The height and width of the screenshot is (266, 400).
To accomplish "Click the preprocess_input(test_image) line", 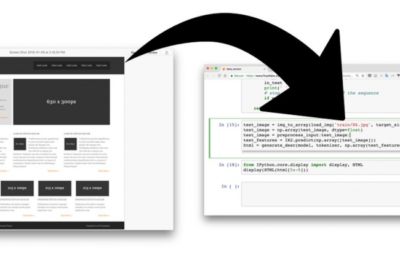I will point(297,135).
